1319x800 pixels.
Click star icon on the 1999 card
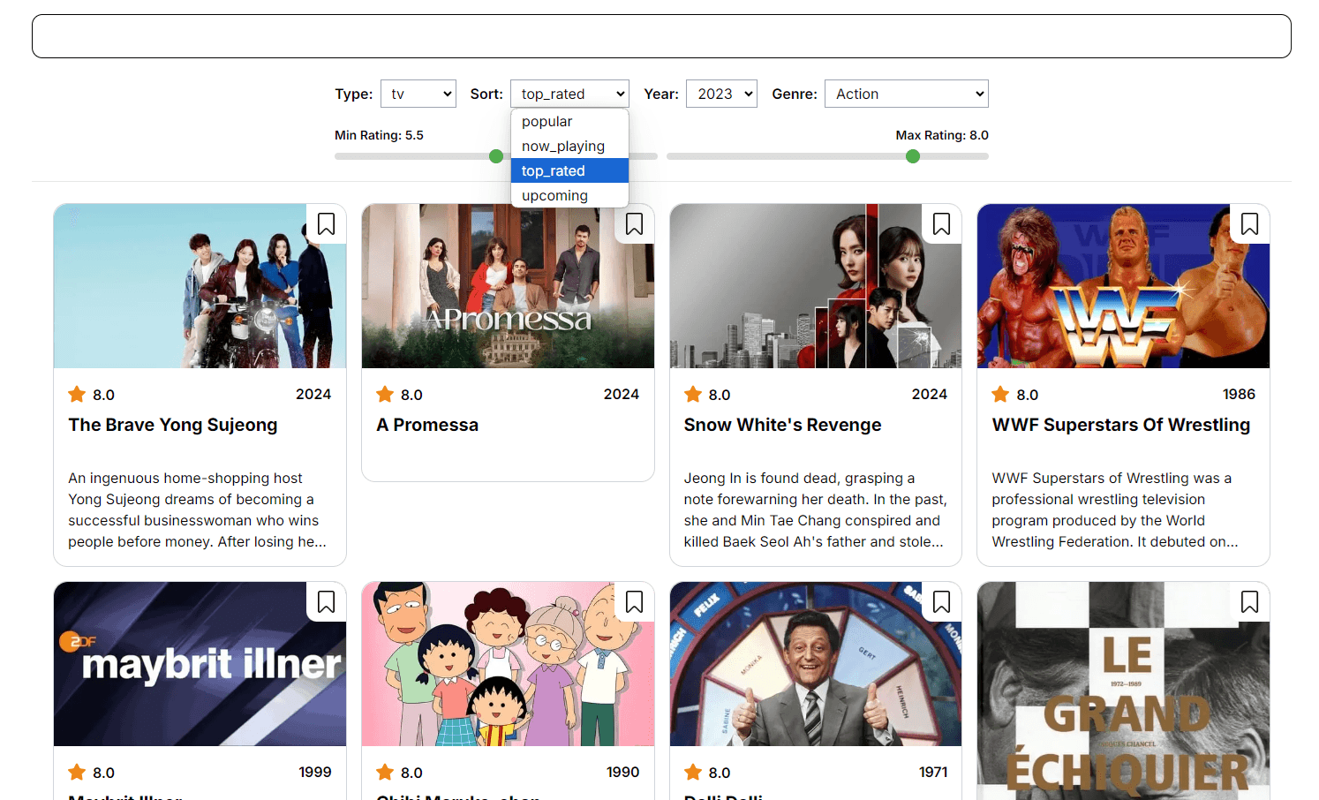point(77,772)
